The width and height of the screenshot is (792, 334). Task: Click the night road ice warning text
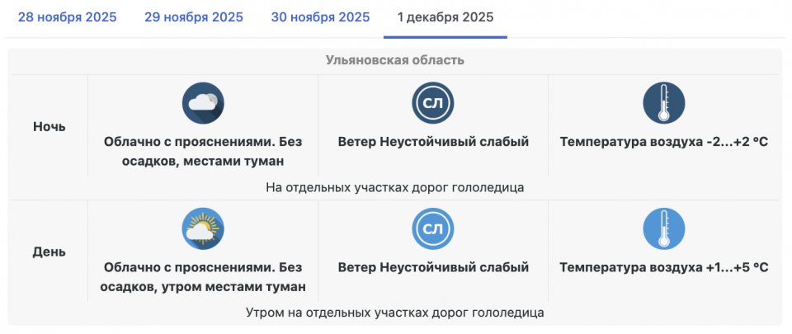click(395, 187)
